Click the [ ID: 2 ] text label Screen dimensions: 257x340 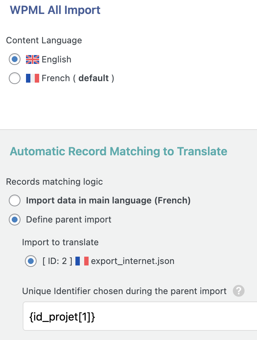[x=57, y=261]
